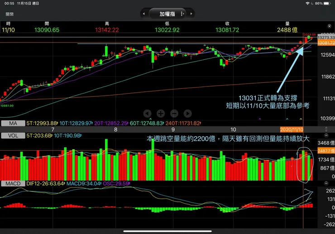Adjust panel height with up-down stepper

click(326, 129)
